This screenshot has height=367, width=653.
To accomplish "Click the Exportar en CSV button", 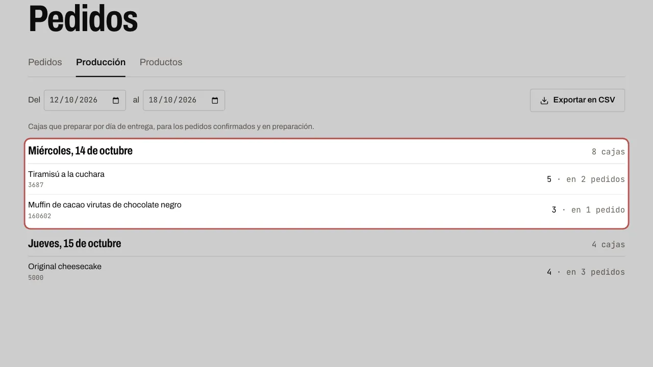I will (577, 100).
